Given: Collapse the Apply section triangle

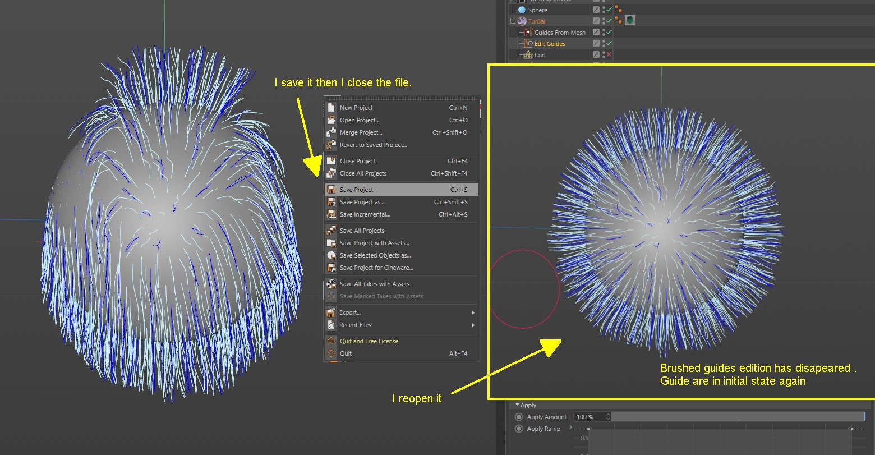Looking at the screenshot, I should coord(517,405).
